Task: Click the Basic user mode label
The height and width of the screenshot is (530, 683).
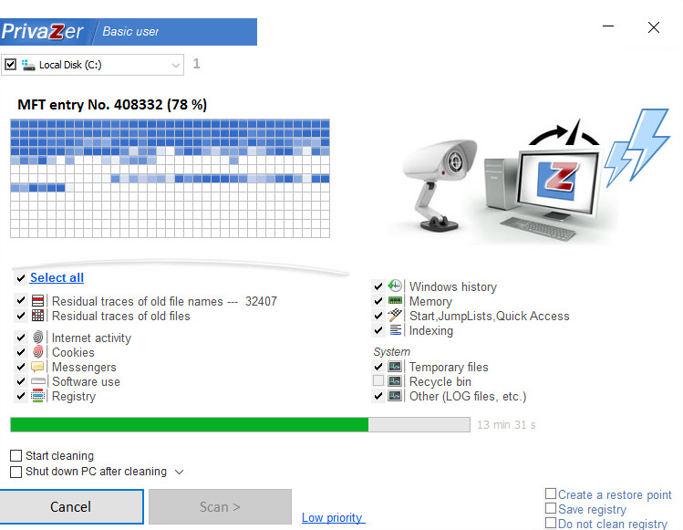Action: (x=130, y=31)
